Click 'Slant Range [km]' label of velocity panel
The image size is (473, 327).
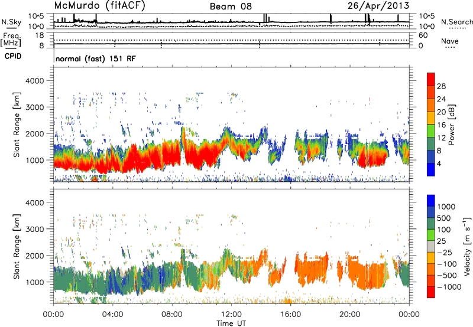point(17,247)
